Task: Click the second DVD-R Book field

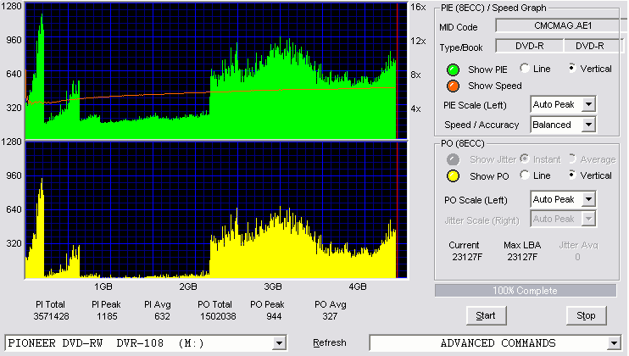Action: [593, 46]
